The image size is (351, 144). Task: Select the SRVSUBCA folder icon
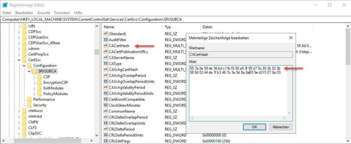[x=34, y=71]
